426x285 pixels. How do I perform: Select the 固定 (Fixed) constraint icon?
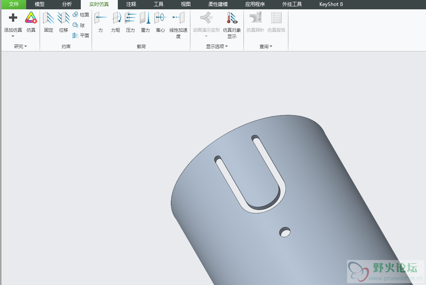(x=49, y=18)
